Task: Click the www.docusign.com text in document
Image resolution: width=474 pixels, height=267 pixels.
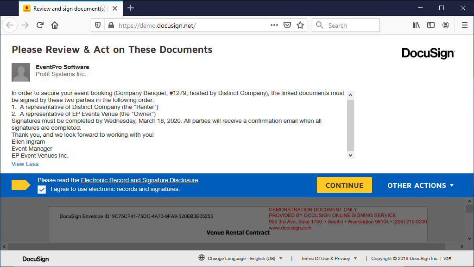Action: click(x=290, y=228)
